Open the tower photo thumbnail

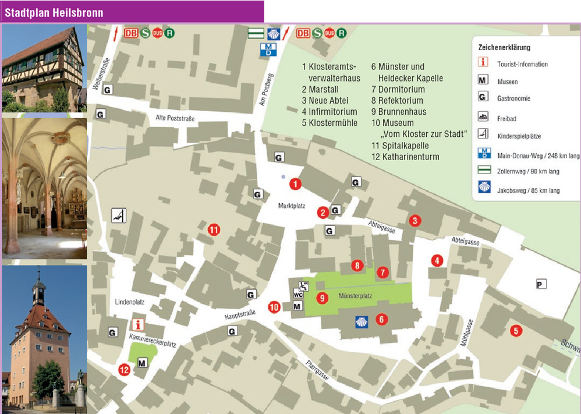[x=44, y=337]
